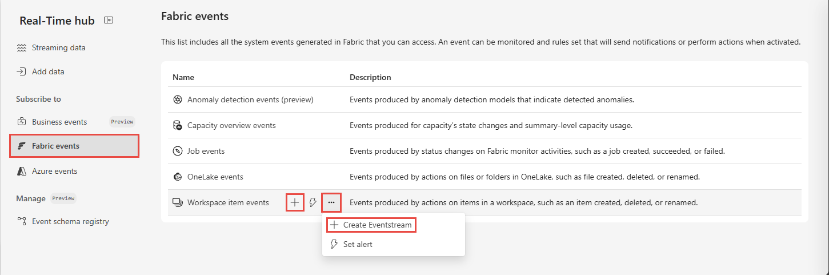Click the 'This list includes all the system events' text
Viewport: 829px width, 275px height.
[x=481, y=42]
